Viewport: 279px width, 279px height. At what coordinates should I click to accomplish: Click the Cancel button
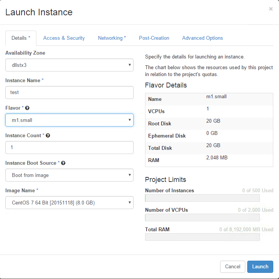[232, 267]
